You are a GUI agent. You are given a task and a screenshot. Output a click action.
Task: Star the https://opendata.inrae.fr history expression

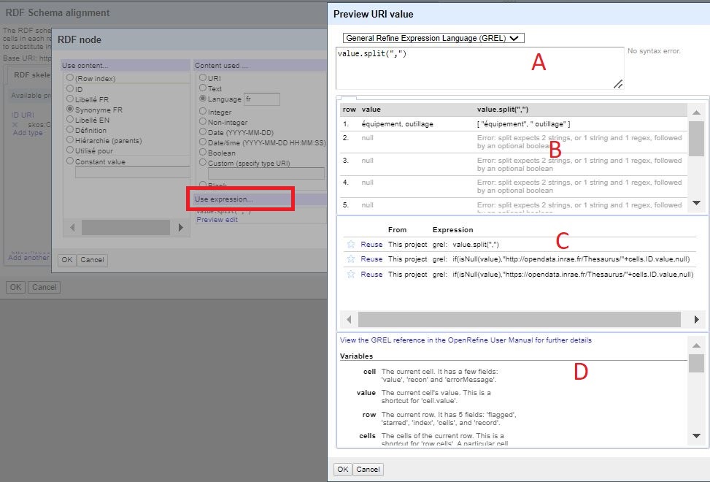click(x=350, y=275)
